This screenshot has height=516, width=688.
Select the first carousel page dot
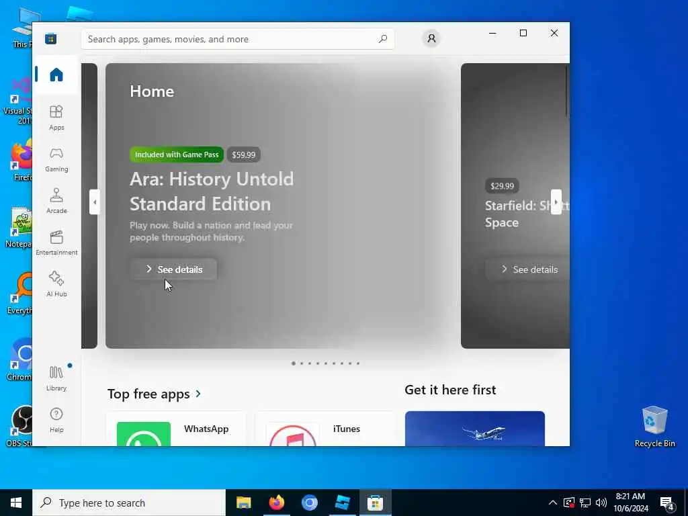tap(293, 363)
